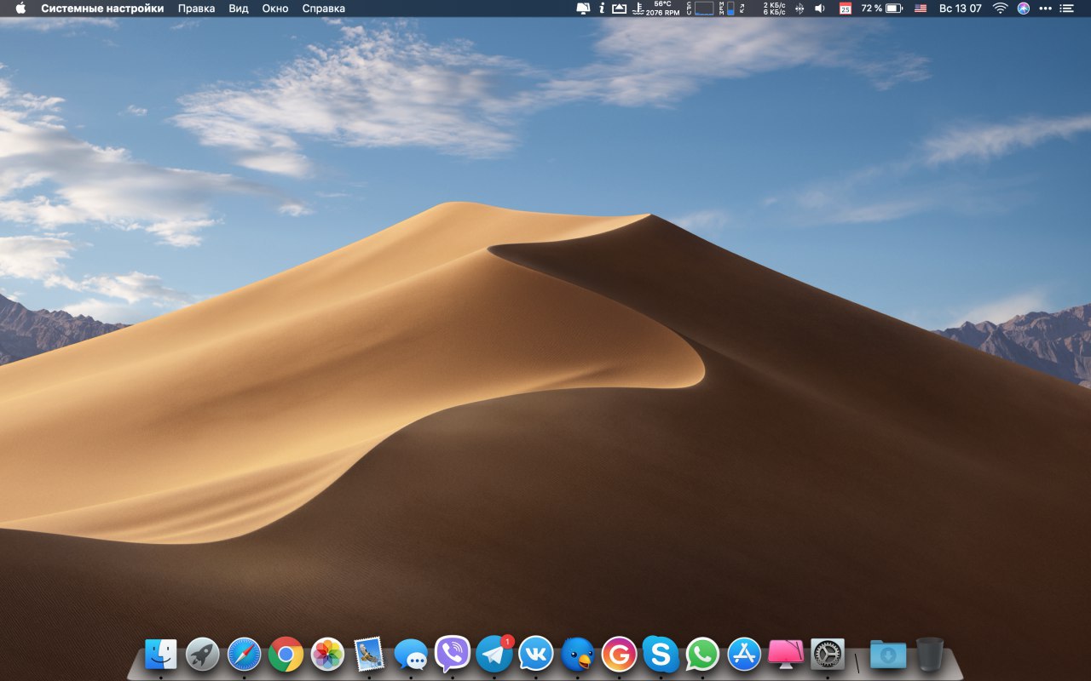
Task: Click the CPU usage graph
Action: click(x=701, y=9)
